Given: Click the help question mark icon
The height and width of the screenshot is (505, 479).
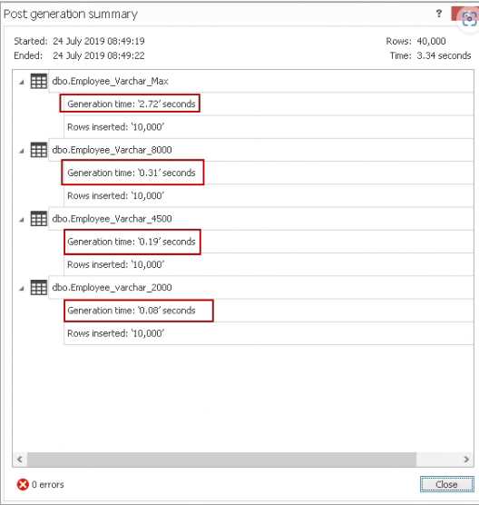Looking at the screenshot, I should tap(439, 14).
